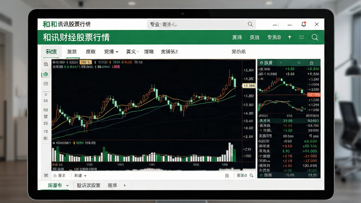Click the sidebar icon below the green diamond
Screen dimensions: 361x203
click(x=46, y=84)
